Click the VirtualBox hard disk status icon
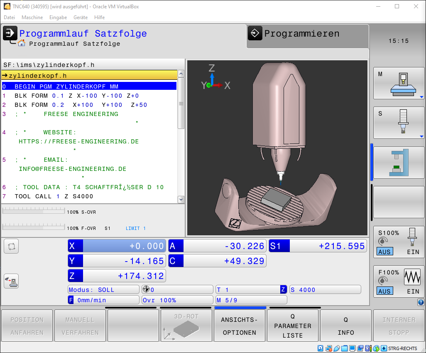The height and width of the screenshot is (353, 426). click(x=320, y=348)
